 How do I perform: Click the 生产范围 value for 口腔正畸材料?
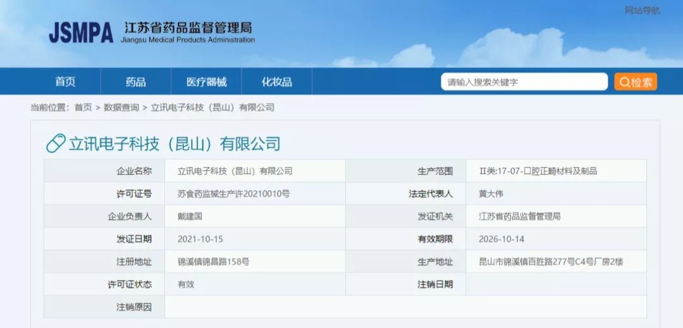click(x=538, y=171)
